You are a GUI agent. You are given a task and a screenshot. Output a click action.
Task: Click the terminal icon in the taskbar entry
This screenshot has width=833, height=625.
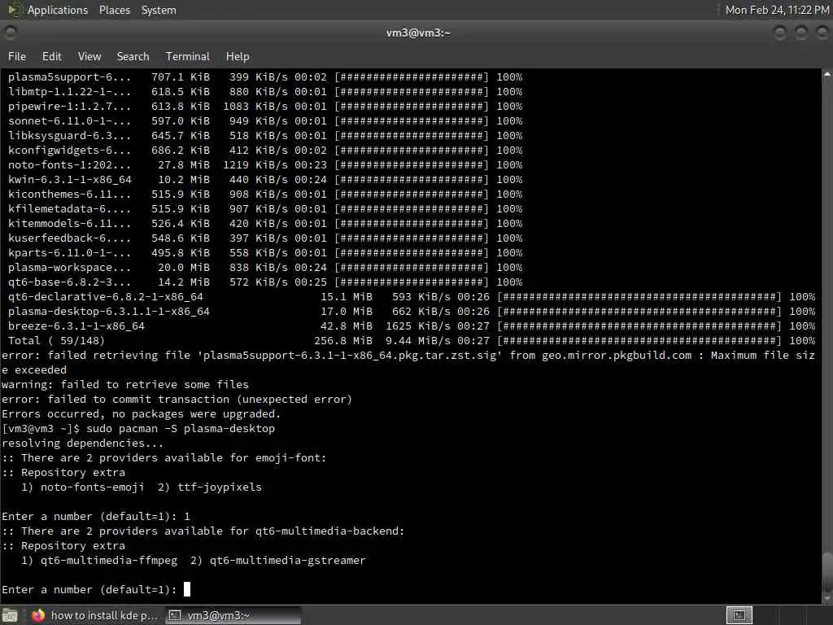(175, 615)
